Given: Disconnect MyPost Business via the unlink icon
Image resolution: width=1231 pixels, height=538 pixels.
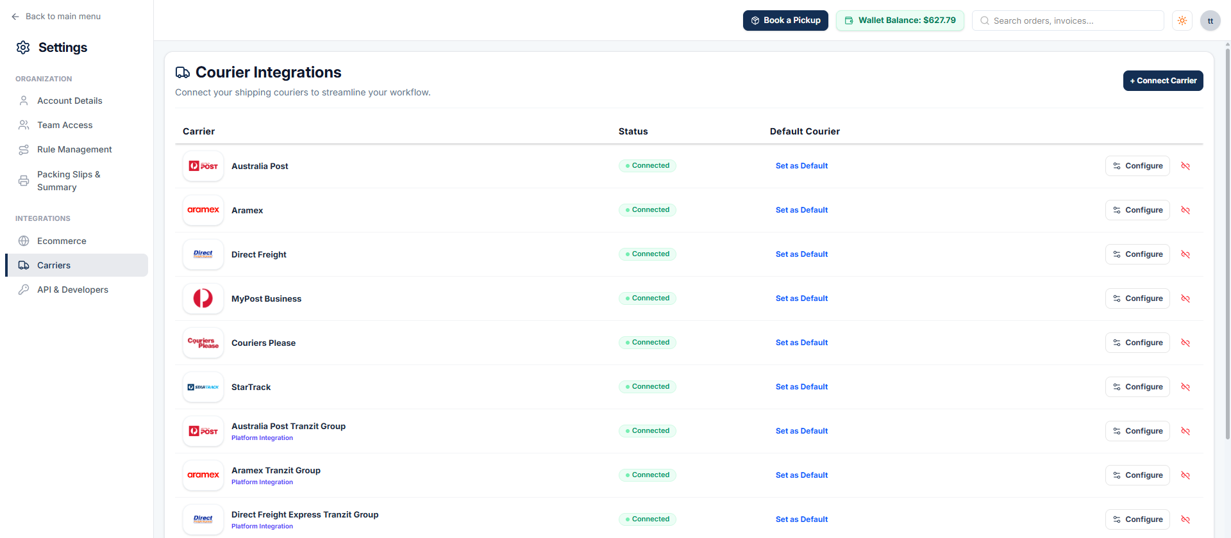Looking at the screenshot, I should point(1185,298).
